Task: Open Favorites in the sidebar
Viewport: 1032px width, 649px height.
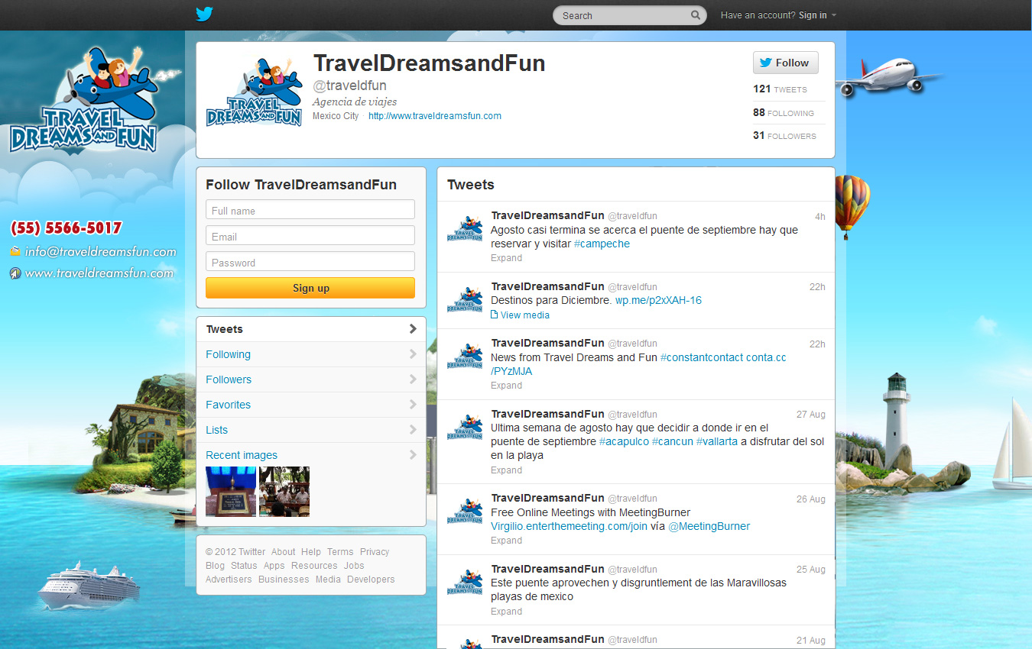Action: [x=311, y=405]
